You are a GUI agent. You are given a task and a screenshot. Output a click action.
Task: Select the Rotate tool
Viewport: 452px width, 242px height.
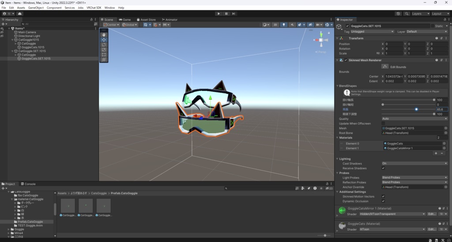(104, 45)
